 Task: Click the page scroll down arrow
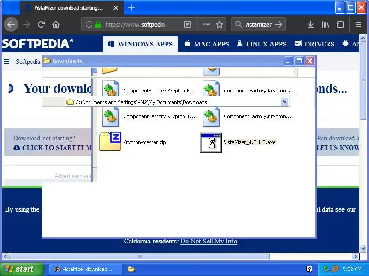pos(363,248)
